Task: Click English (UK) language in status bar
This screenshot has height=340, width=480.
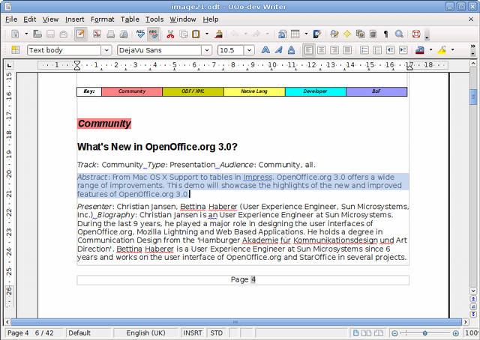Action: click(146, 333)
